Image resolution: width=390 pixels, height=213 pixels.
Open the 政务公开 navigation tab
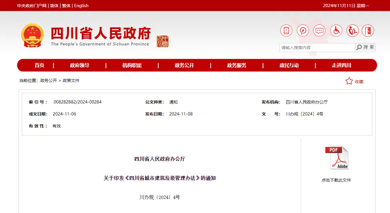184,65
